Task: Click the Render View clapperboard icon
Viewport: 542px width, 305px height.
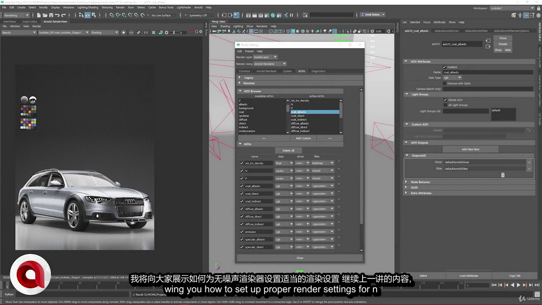Action: (x=249, y=15)
